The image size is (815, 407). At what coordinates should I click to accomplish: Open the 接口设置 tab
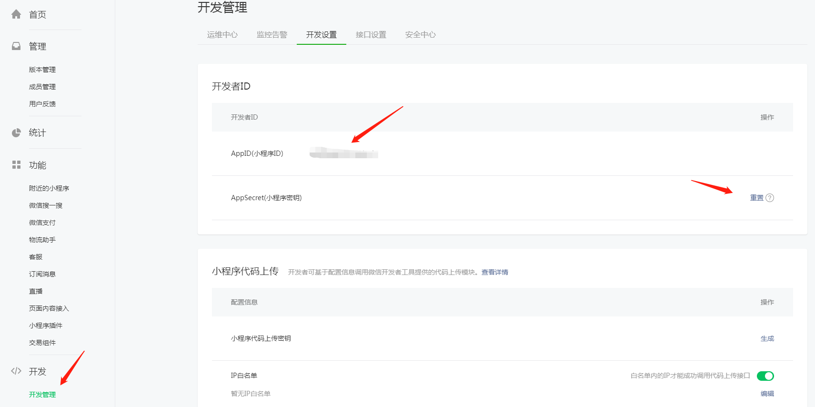click(371, 35)
